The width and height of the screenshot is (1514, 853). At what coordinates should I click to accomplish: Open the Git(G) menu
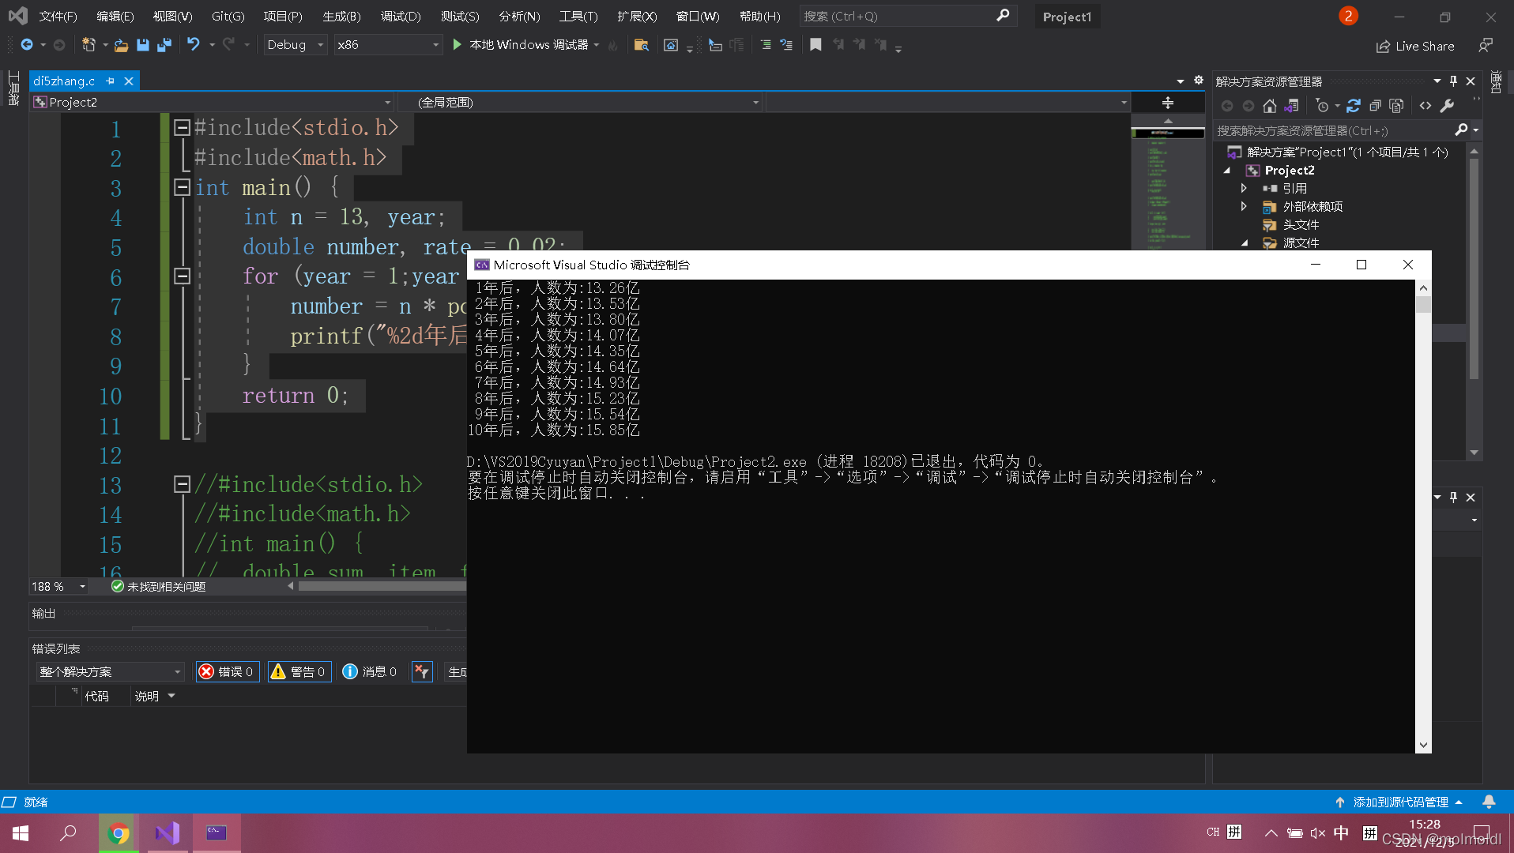coord(228,16)
